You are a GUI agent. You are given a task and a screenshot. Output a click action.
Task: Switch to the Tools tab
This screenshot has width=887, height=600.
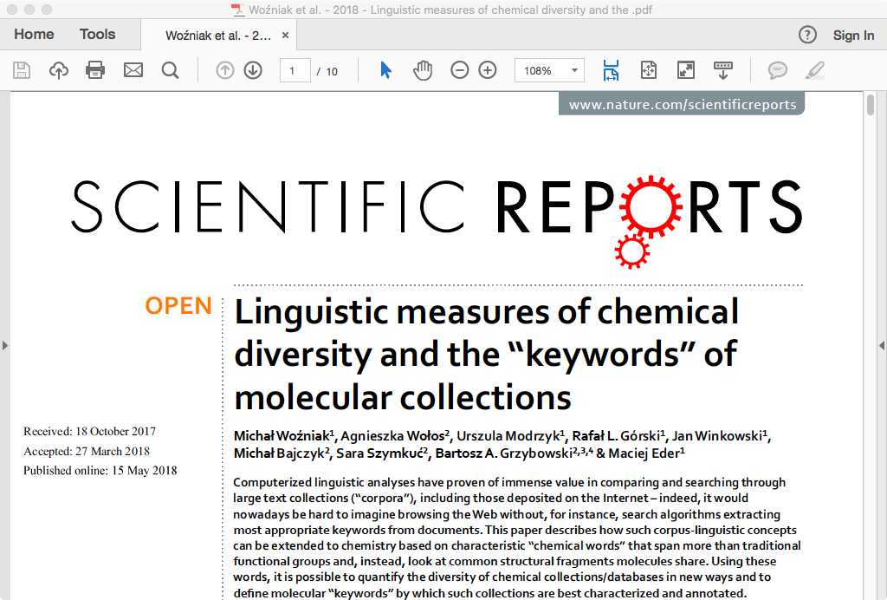pyautogui.click(x=97, y=35)
